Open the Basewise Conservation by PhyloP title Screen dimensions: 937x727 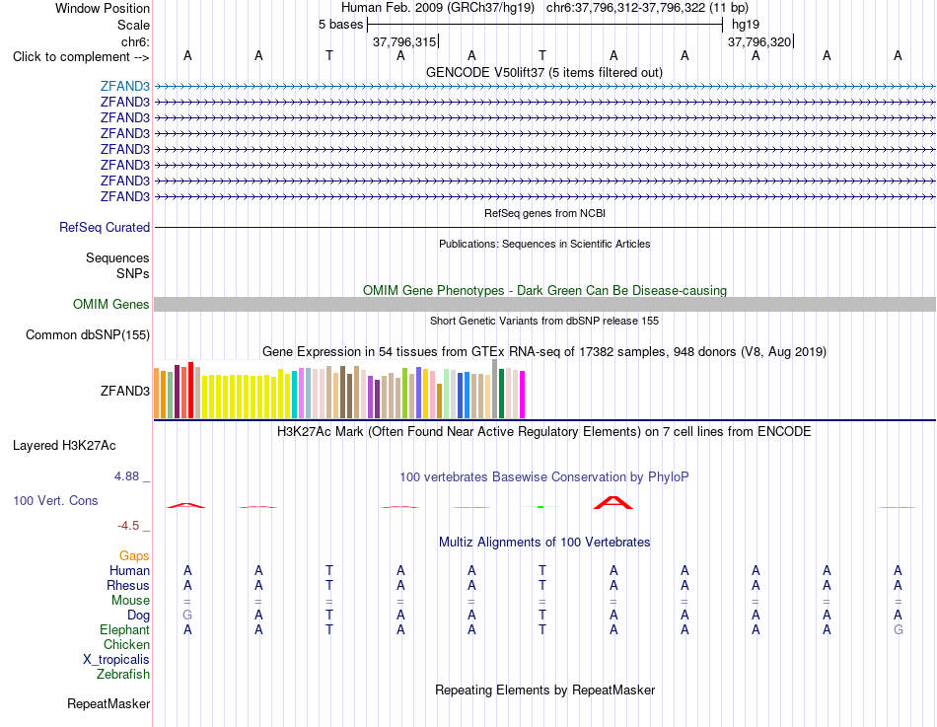coord(544,477)
